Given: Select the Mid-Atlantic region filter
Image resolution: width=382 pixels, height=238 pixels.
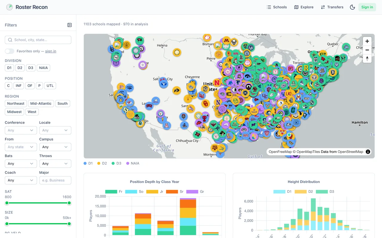Looking at the screenshot, I should click(x=41, y=104).
